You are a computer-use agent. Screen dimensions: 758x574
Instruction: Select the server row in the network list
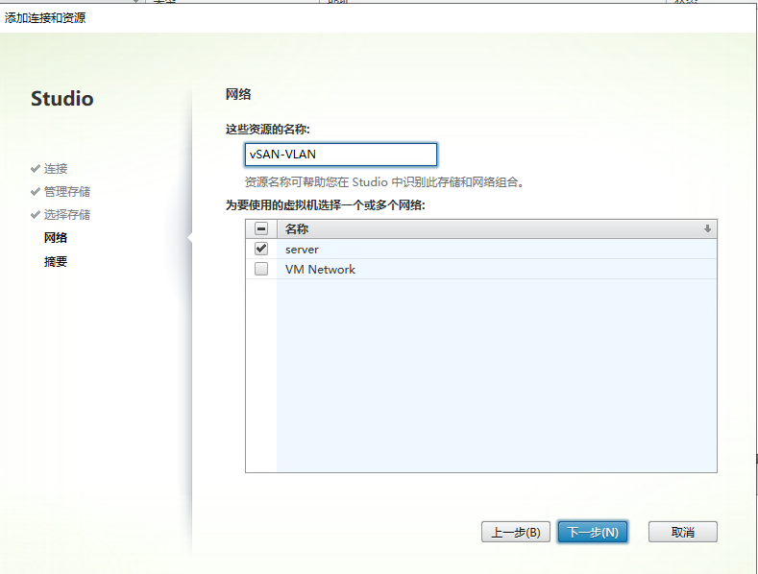pyautogui.click(x=302, y=250)
